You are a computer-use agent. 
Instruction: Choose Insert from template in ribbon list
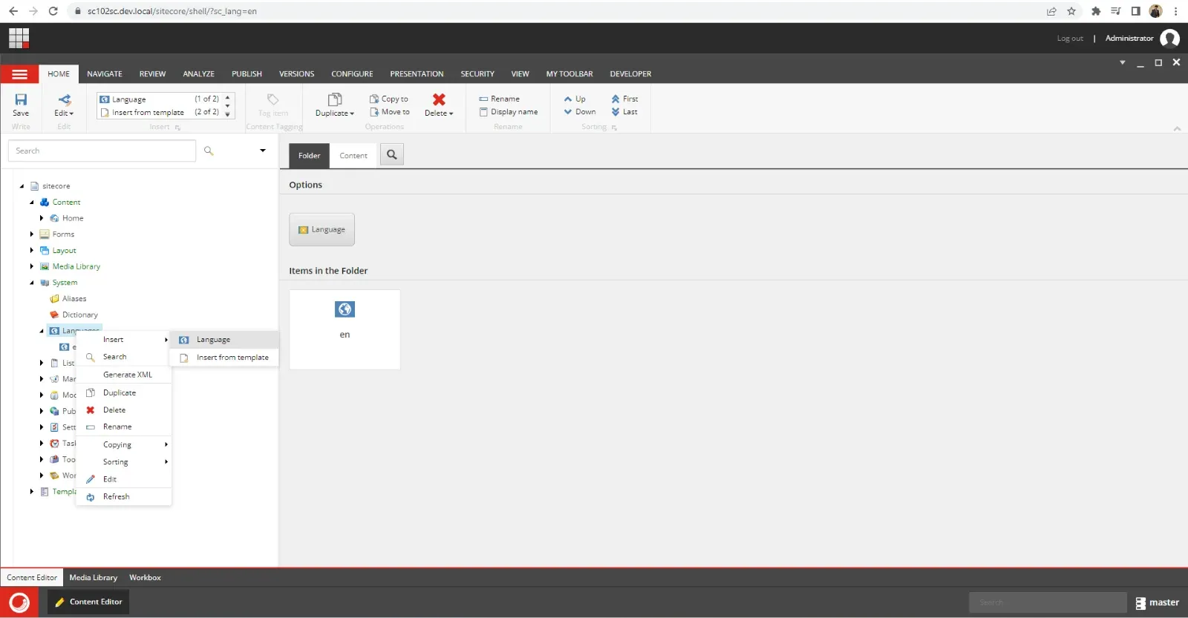pos(159,112)
